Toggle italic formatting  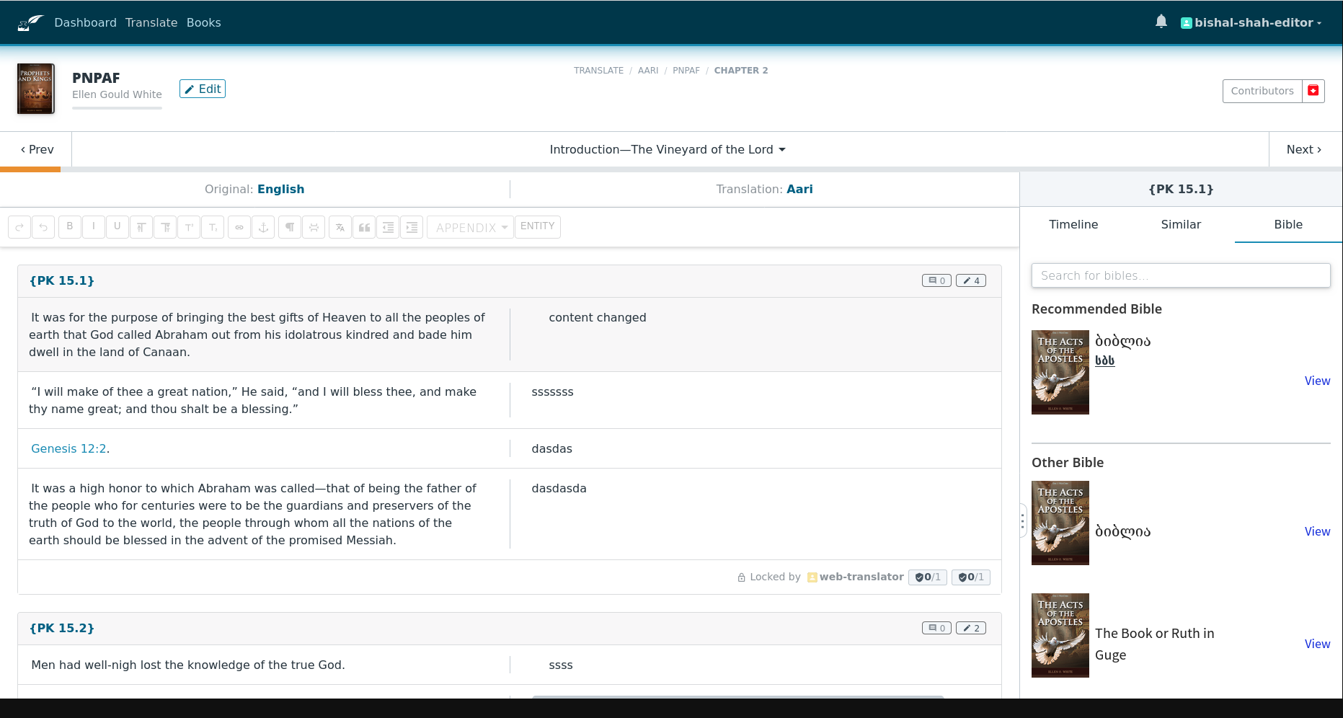(94, 226)
